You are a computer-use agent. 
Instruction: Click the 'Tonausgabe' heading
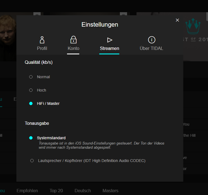point(37,123)
